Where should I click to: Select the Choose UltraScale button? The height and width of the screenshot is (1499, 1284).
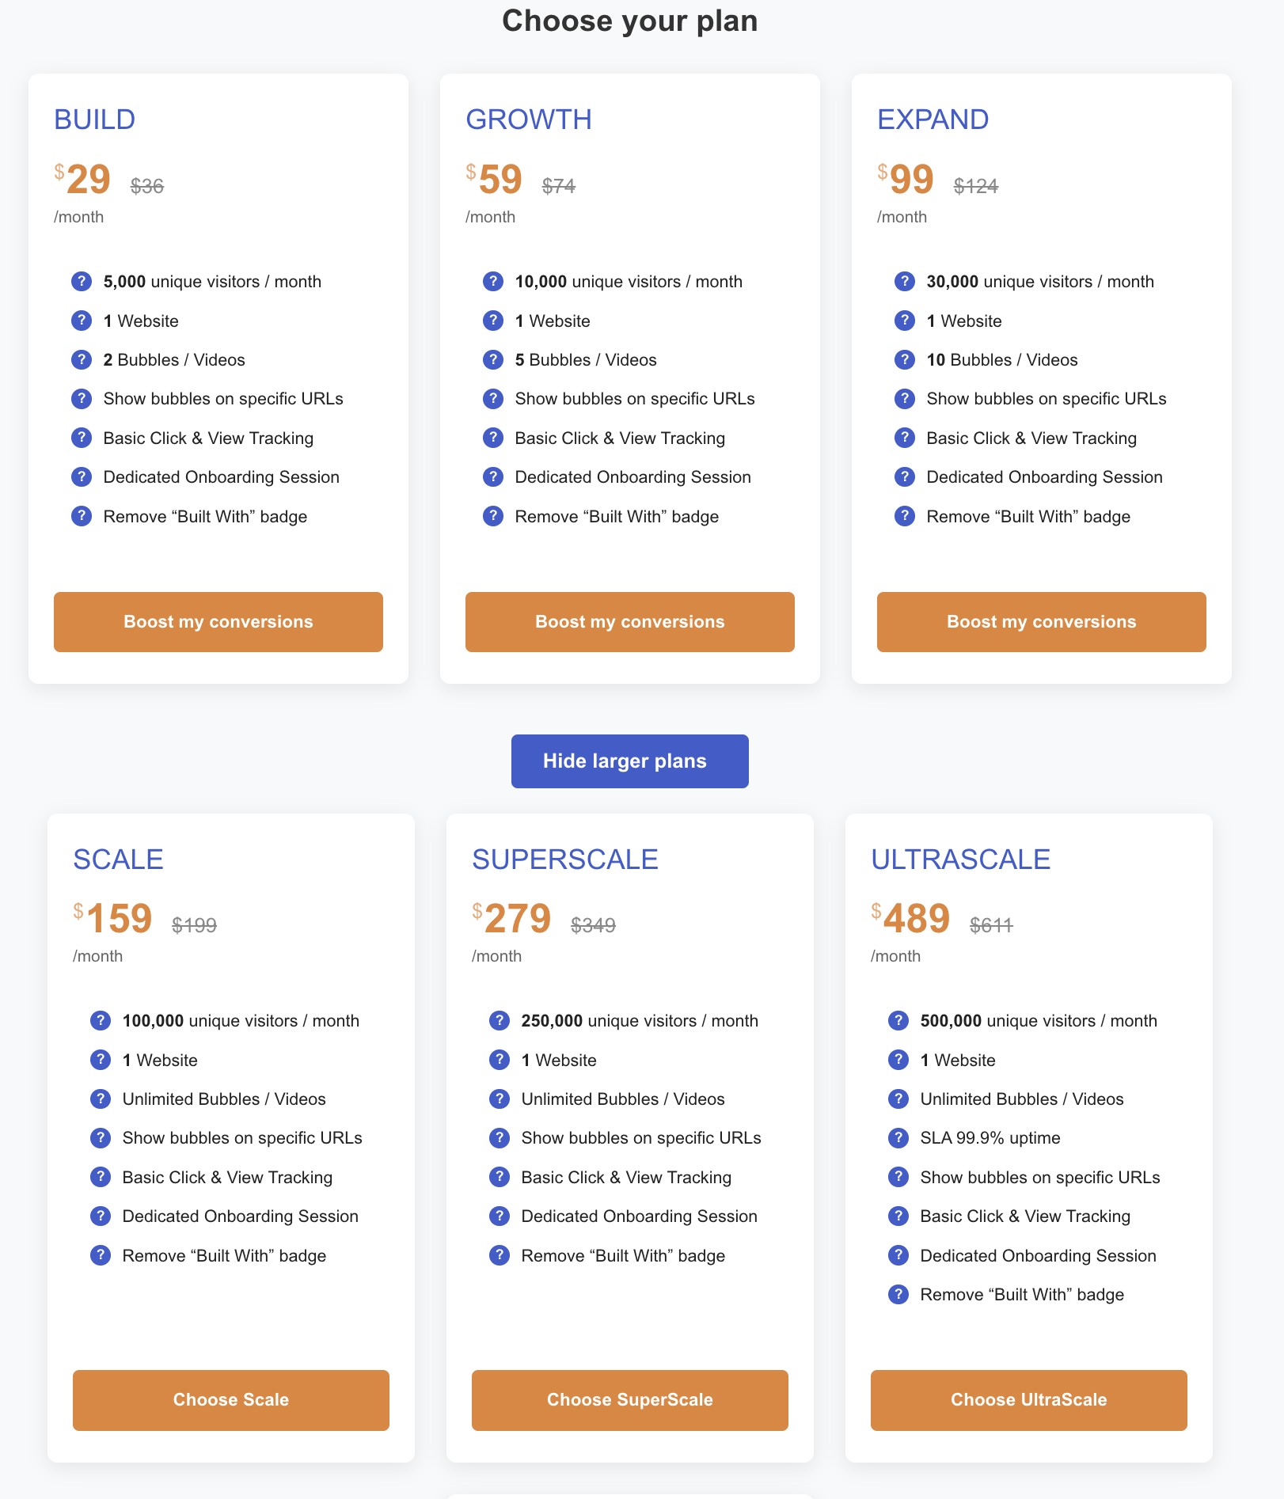coord(1029,1400)
